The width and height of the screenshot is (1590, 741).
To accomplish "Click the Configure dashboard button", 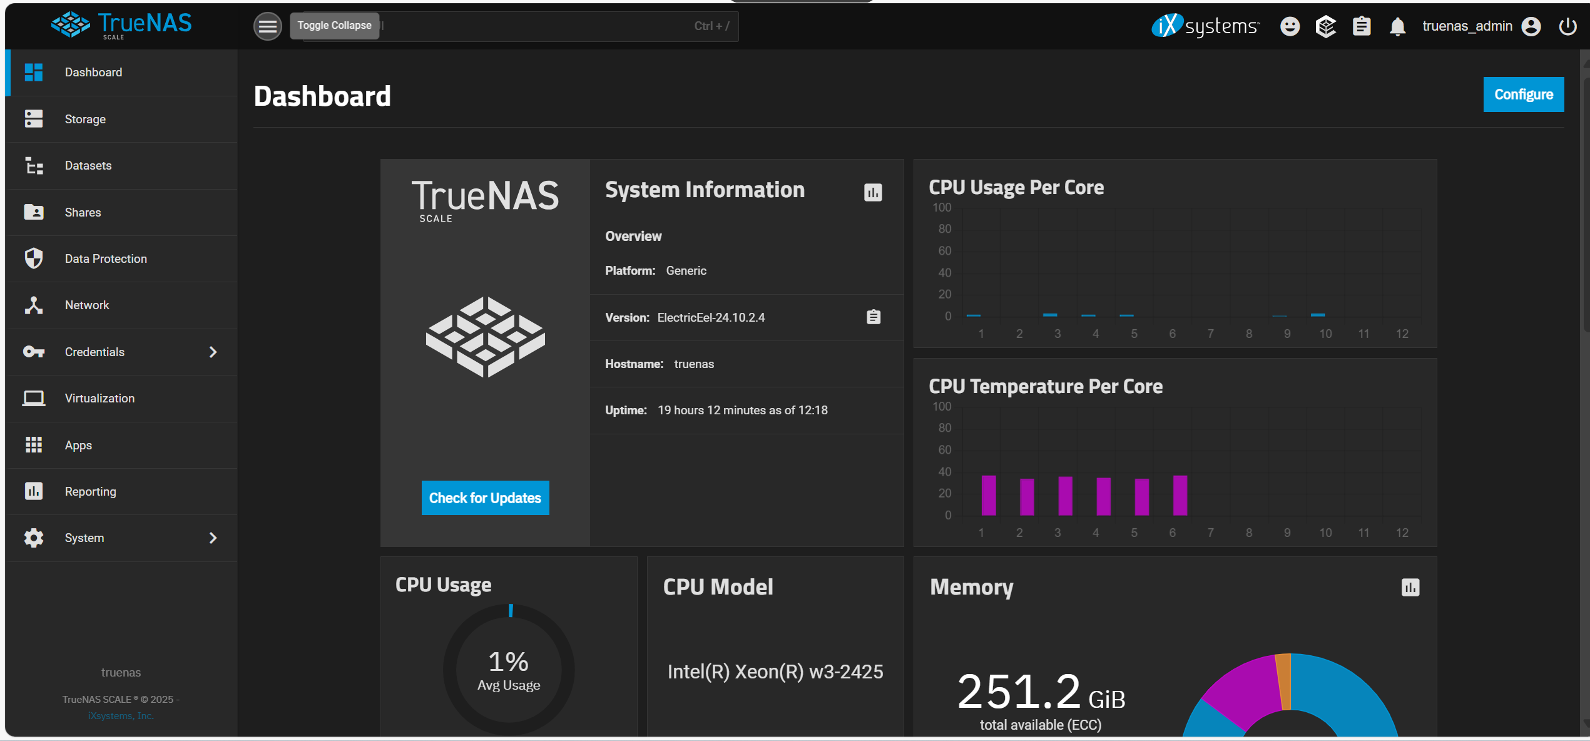I will point(1523,95).
